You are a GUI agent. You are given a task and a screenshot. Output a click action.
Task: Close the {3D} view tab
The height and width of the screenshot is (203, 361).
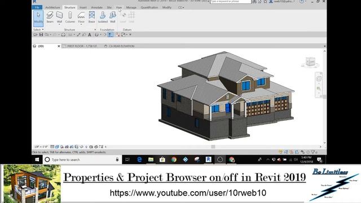[x=59, y=46]
